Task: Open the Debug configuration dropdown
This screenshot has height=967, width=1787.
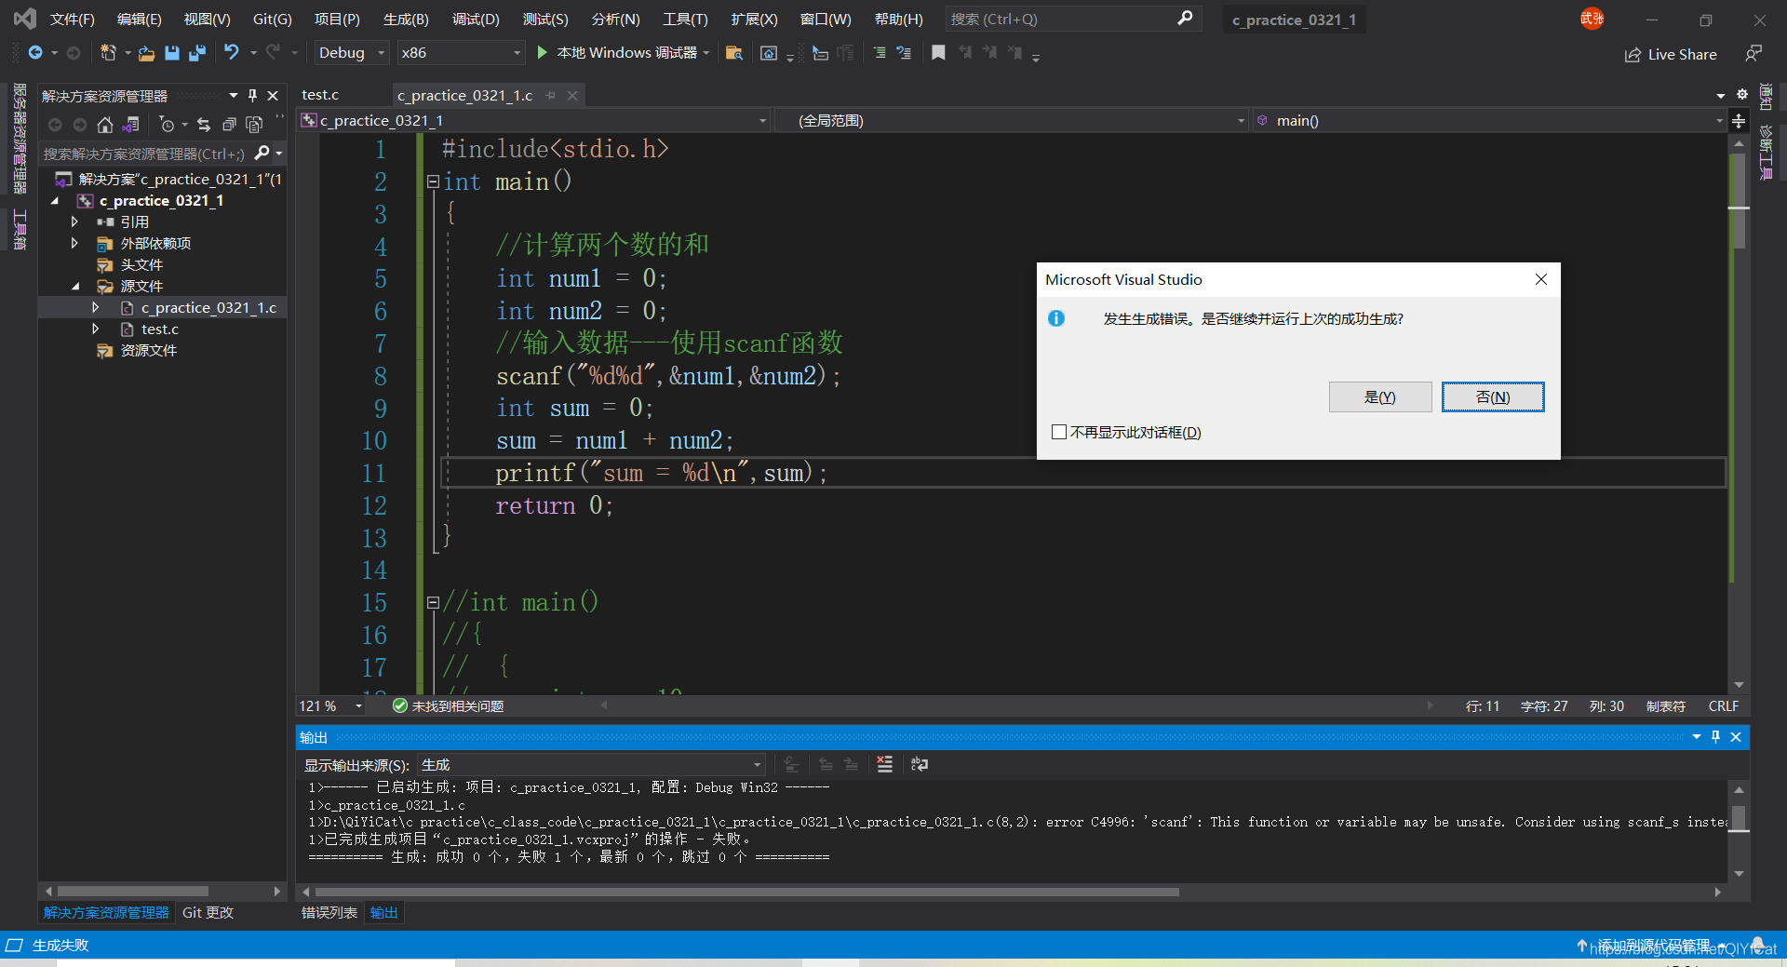Action: [x=351, y=53]
